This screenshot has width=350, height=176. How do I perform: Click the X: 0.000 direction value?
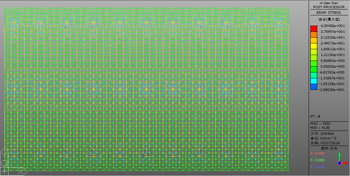coord(318,153)
